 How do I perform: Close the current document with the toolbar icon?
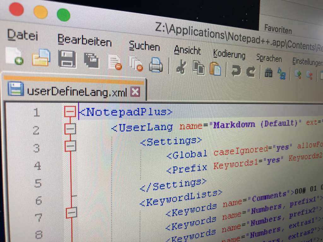pyautogui.click(x=115, y=63)
